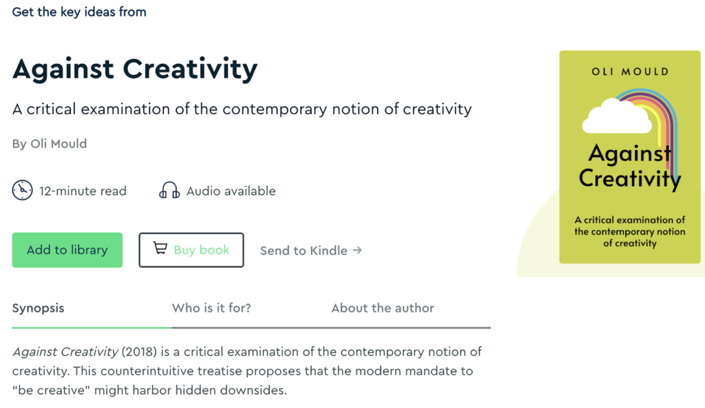The width and height of the screenshot is (705, 408).
Task: Click the Buy book label
Action: tap(202, 250)
